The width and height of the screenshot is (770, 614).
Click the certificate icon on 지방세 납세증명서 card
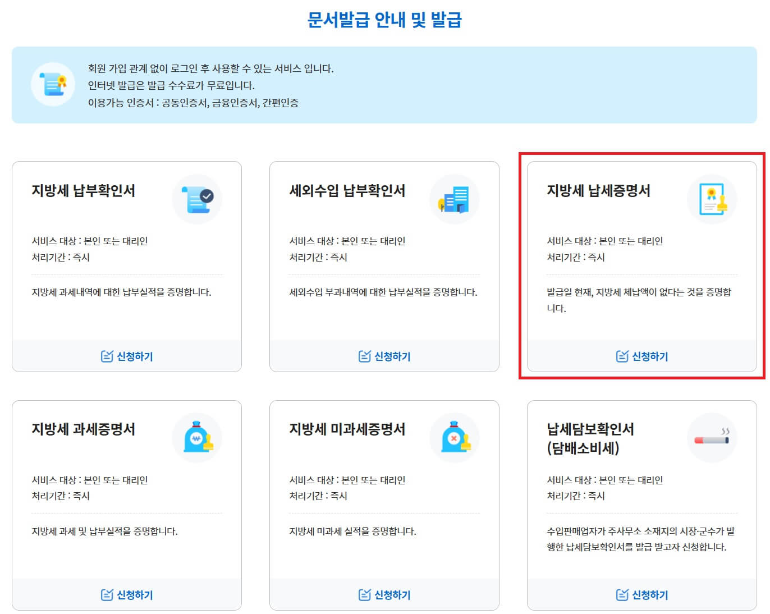click(x=712, y=199)
